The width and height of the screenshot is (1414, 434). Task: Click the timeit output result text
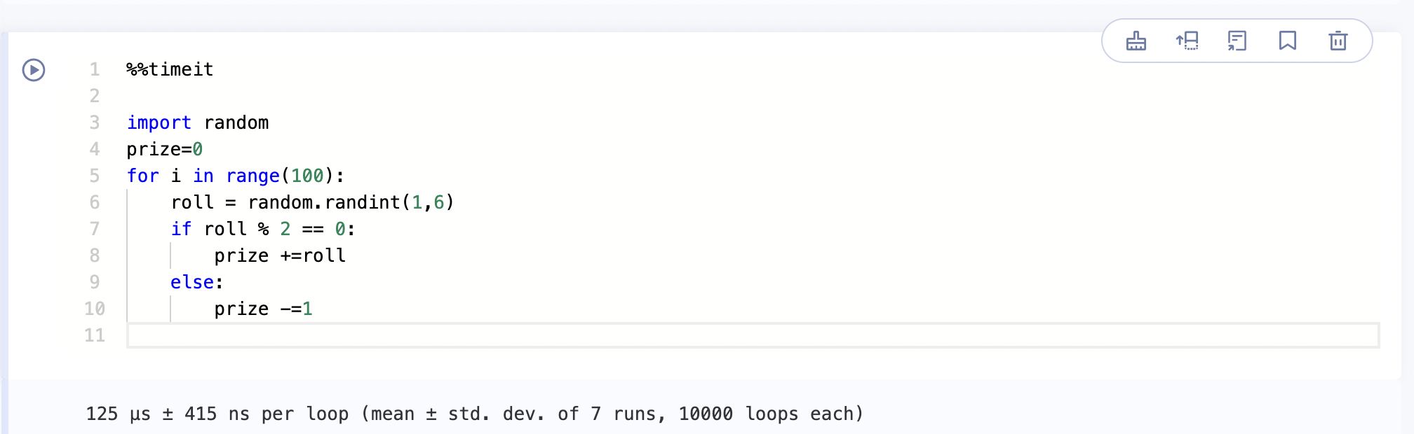[474, 414]
